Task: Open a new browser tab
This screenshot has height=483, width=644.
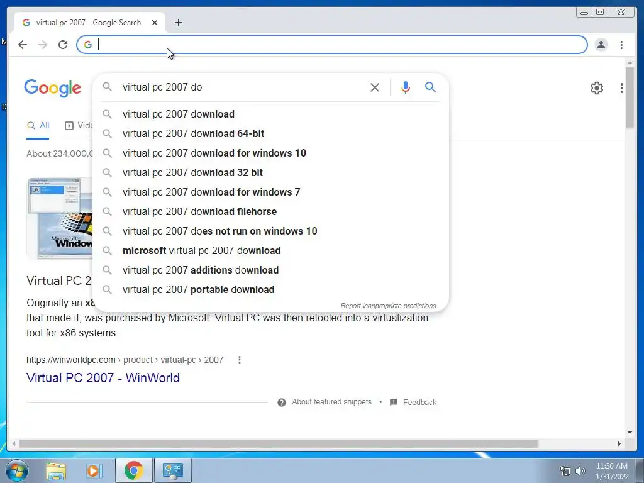Action: pyautogui.click(x=178, y=23)
